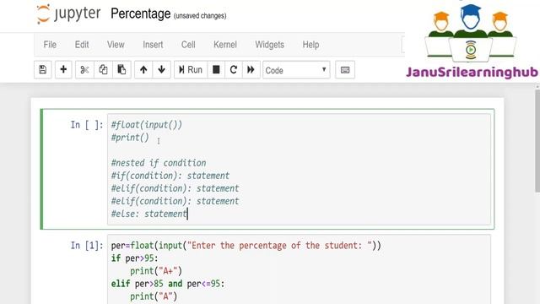Open the Widgets menu
Screen dimensions: 540x304
[x=270, y=45]
